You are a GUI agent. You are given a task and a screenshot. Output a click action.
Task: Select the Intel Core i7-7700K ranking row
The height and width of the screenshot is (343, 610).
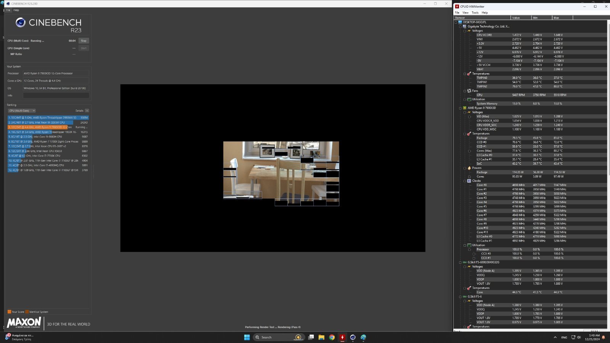(48, 155)
